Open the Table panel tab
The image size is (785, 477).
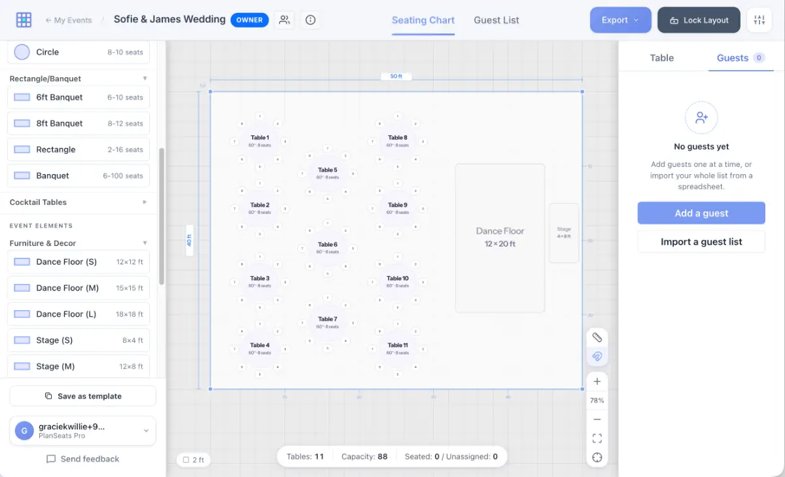[662, 58]
